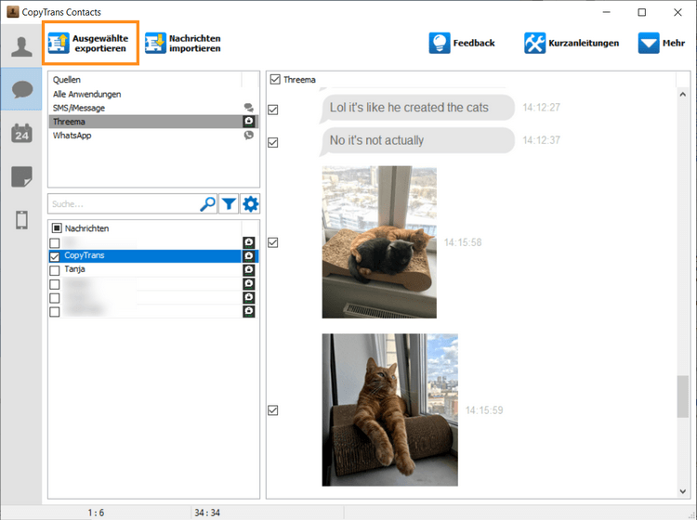Image resolution: width=697 pixels, height=520 pixels.
Task: Check the Tanja conversation checkbox
Action: 55,270
